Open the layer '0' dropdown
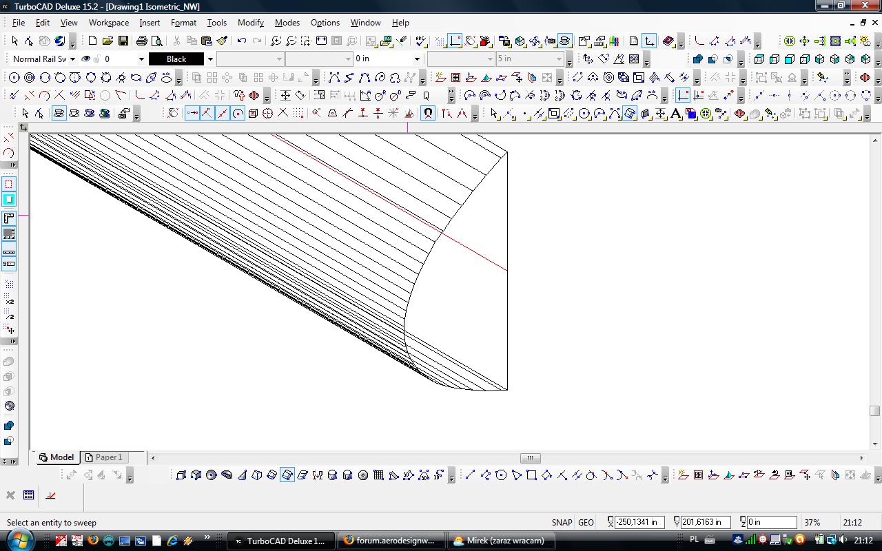This screenshot has height=551, width=882. (141, 59)
